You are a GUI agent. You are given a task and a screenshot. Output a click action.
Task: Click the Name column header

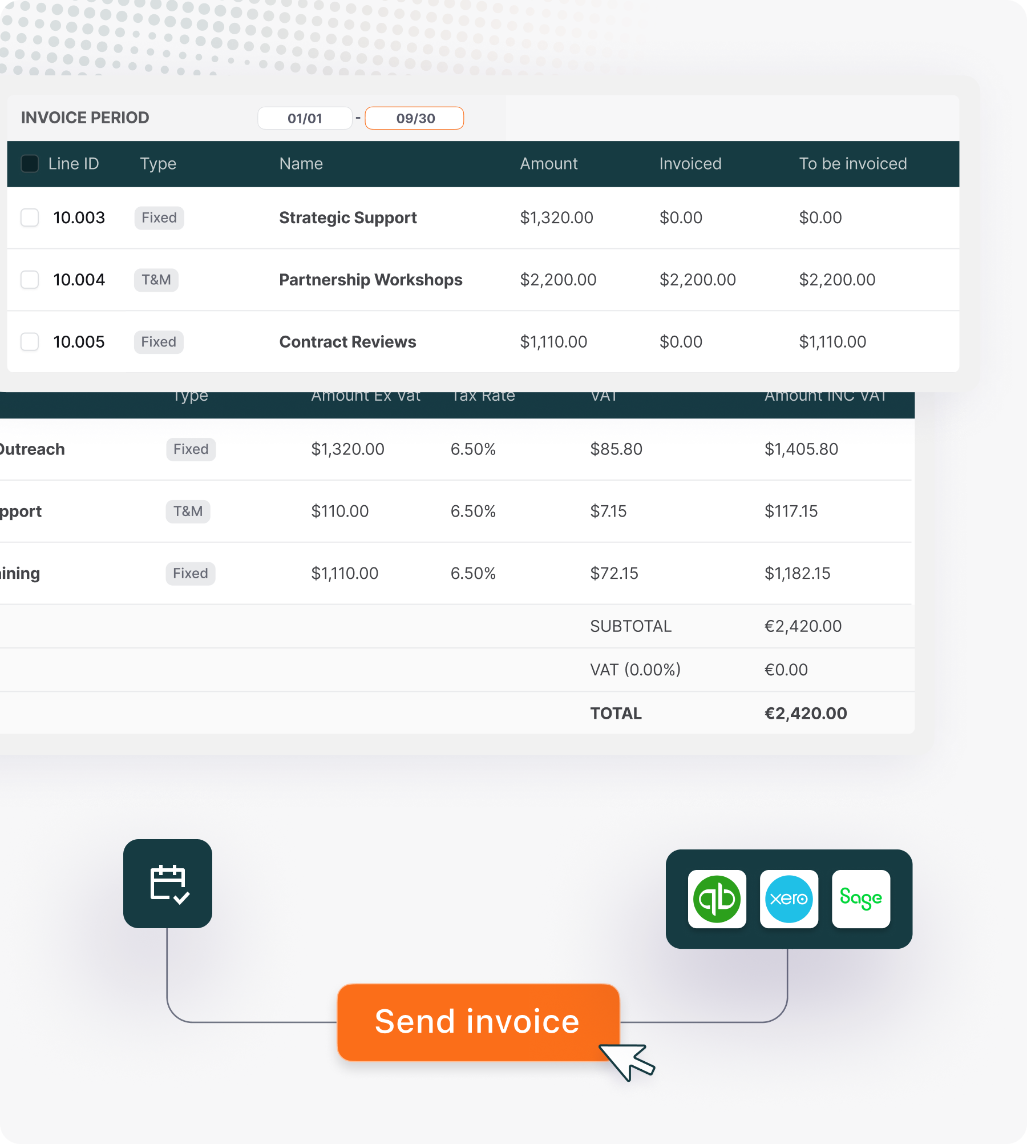point(301,164)
